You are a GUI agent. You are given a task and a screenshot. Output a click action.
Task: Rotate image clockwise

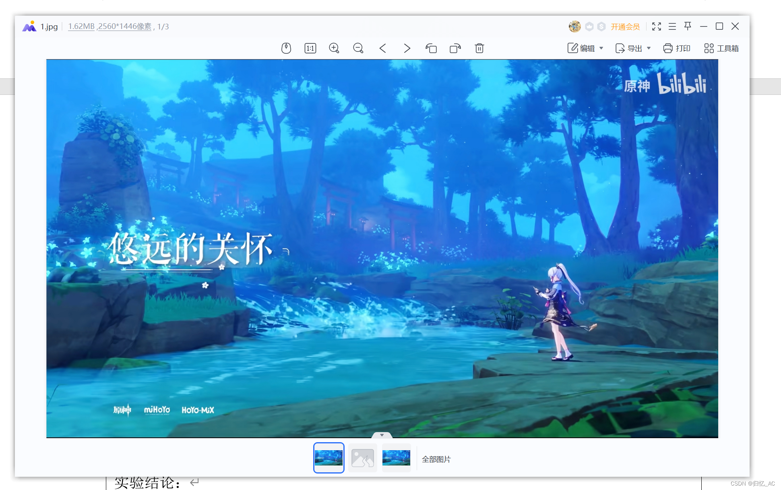coord(455,48)
